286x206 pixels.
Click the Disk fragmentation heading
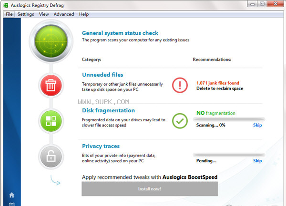click(x=108, y=110)
